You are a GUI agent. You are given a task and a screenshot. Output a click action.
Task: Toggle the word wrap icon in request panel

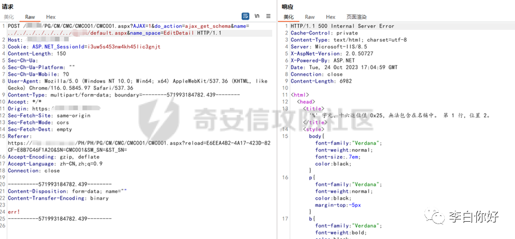pos(245,16)
